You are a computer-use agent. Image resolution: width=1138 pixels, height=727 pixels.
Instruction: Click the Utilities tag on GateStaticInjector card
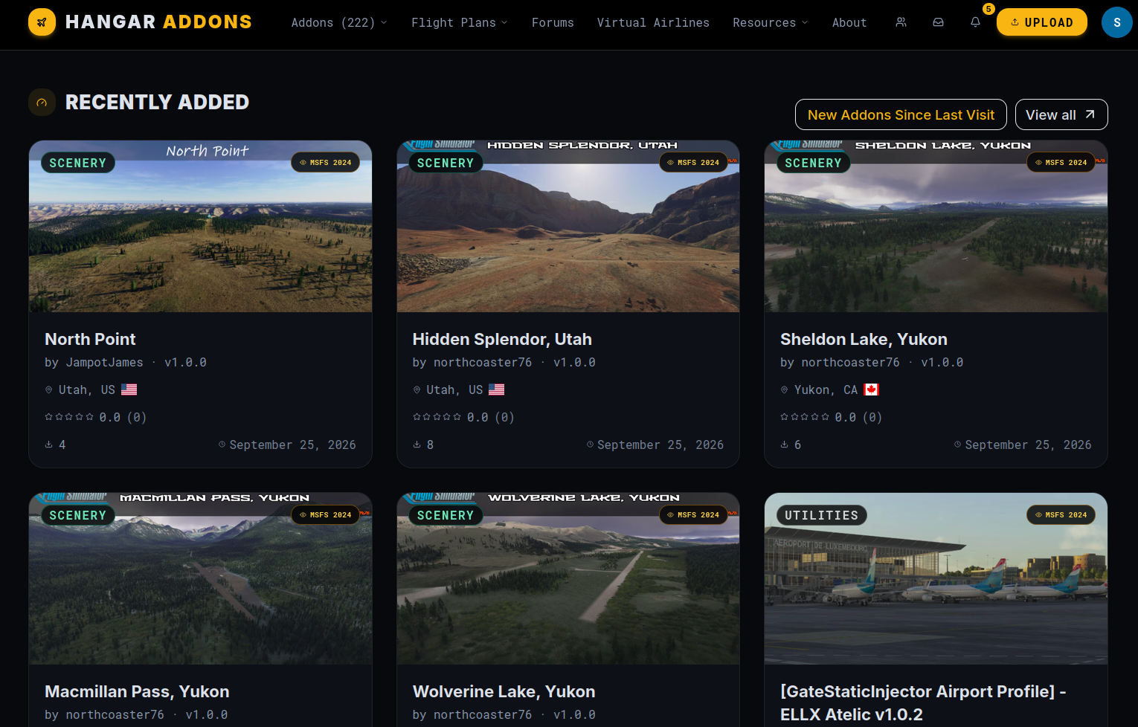point(821,515)
